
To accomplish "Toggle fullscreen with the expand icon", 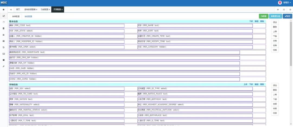I will 284,10.
